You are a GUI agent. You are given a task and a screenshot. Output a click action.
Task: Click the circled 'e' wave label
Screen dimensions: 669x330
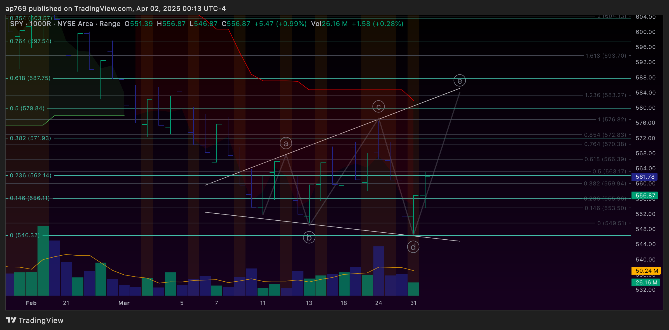pyautogui.click(x=460, y=81)
